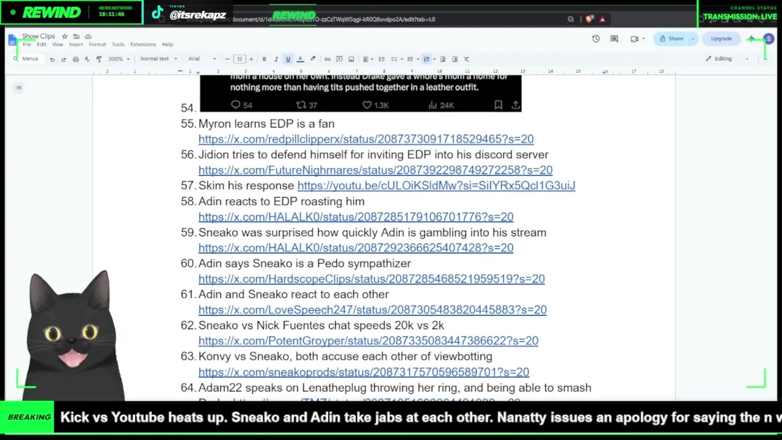Pick the highlight color pen
The height and width of the screenshot is (440, 782).
[312, 59]
